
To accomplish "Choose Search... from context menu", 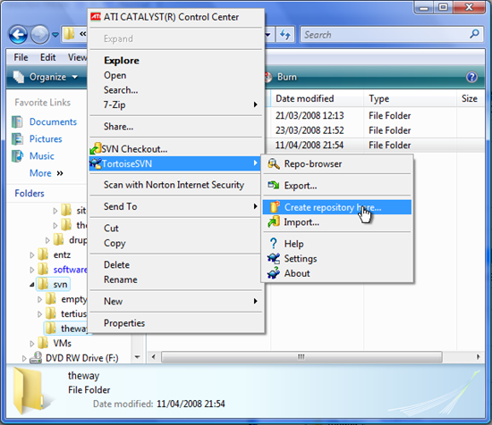I will click(121, 90).
